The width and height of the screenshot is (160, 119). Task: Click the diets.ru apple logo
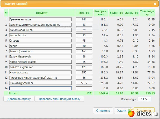point(131,113)
